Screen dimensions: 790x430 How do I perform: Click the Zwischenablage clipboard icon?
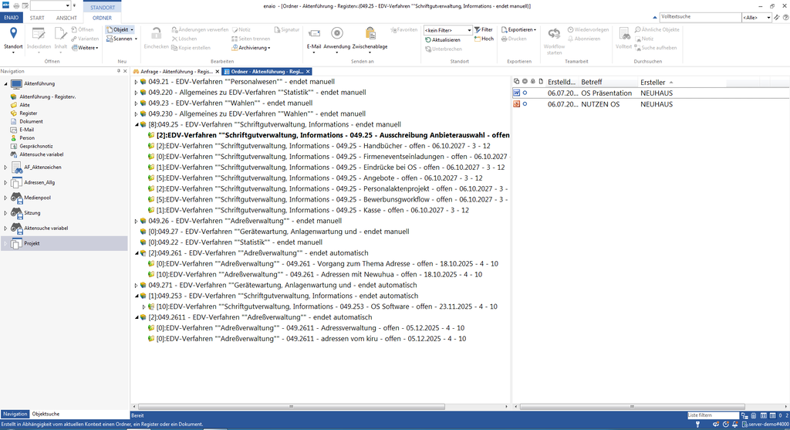370,33
